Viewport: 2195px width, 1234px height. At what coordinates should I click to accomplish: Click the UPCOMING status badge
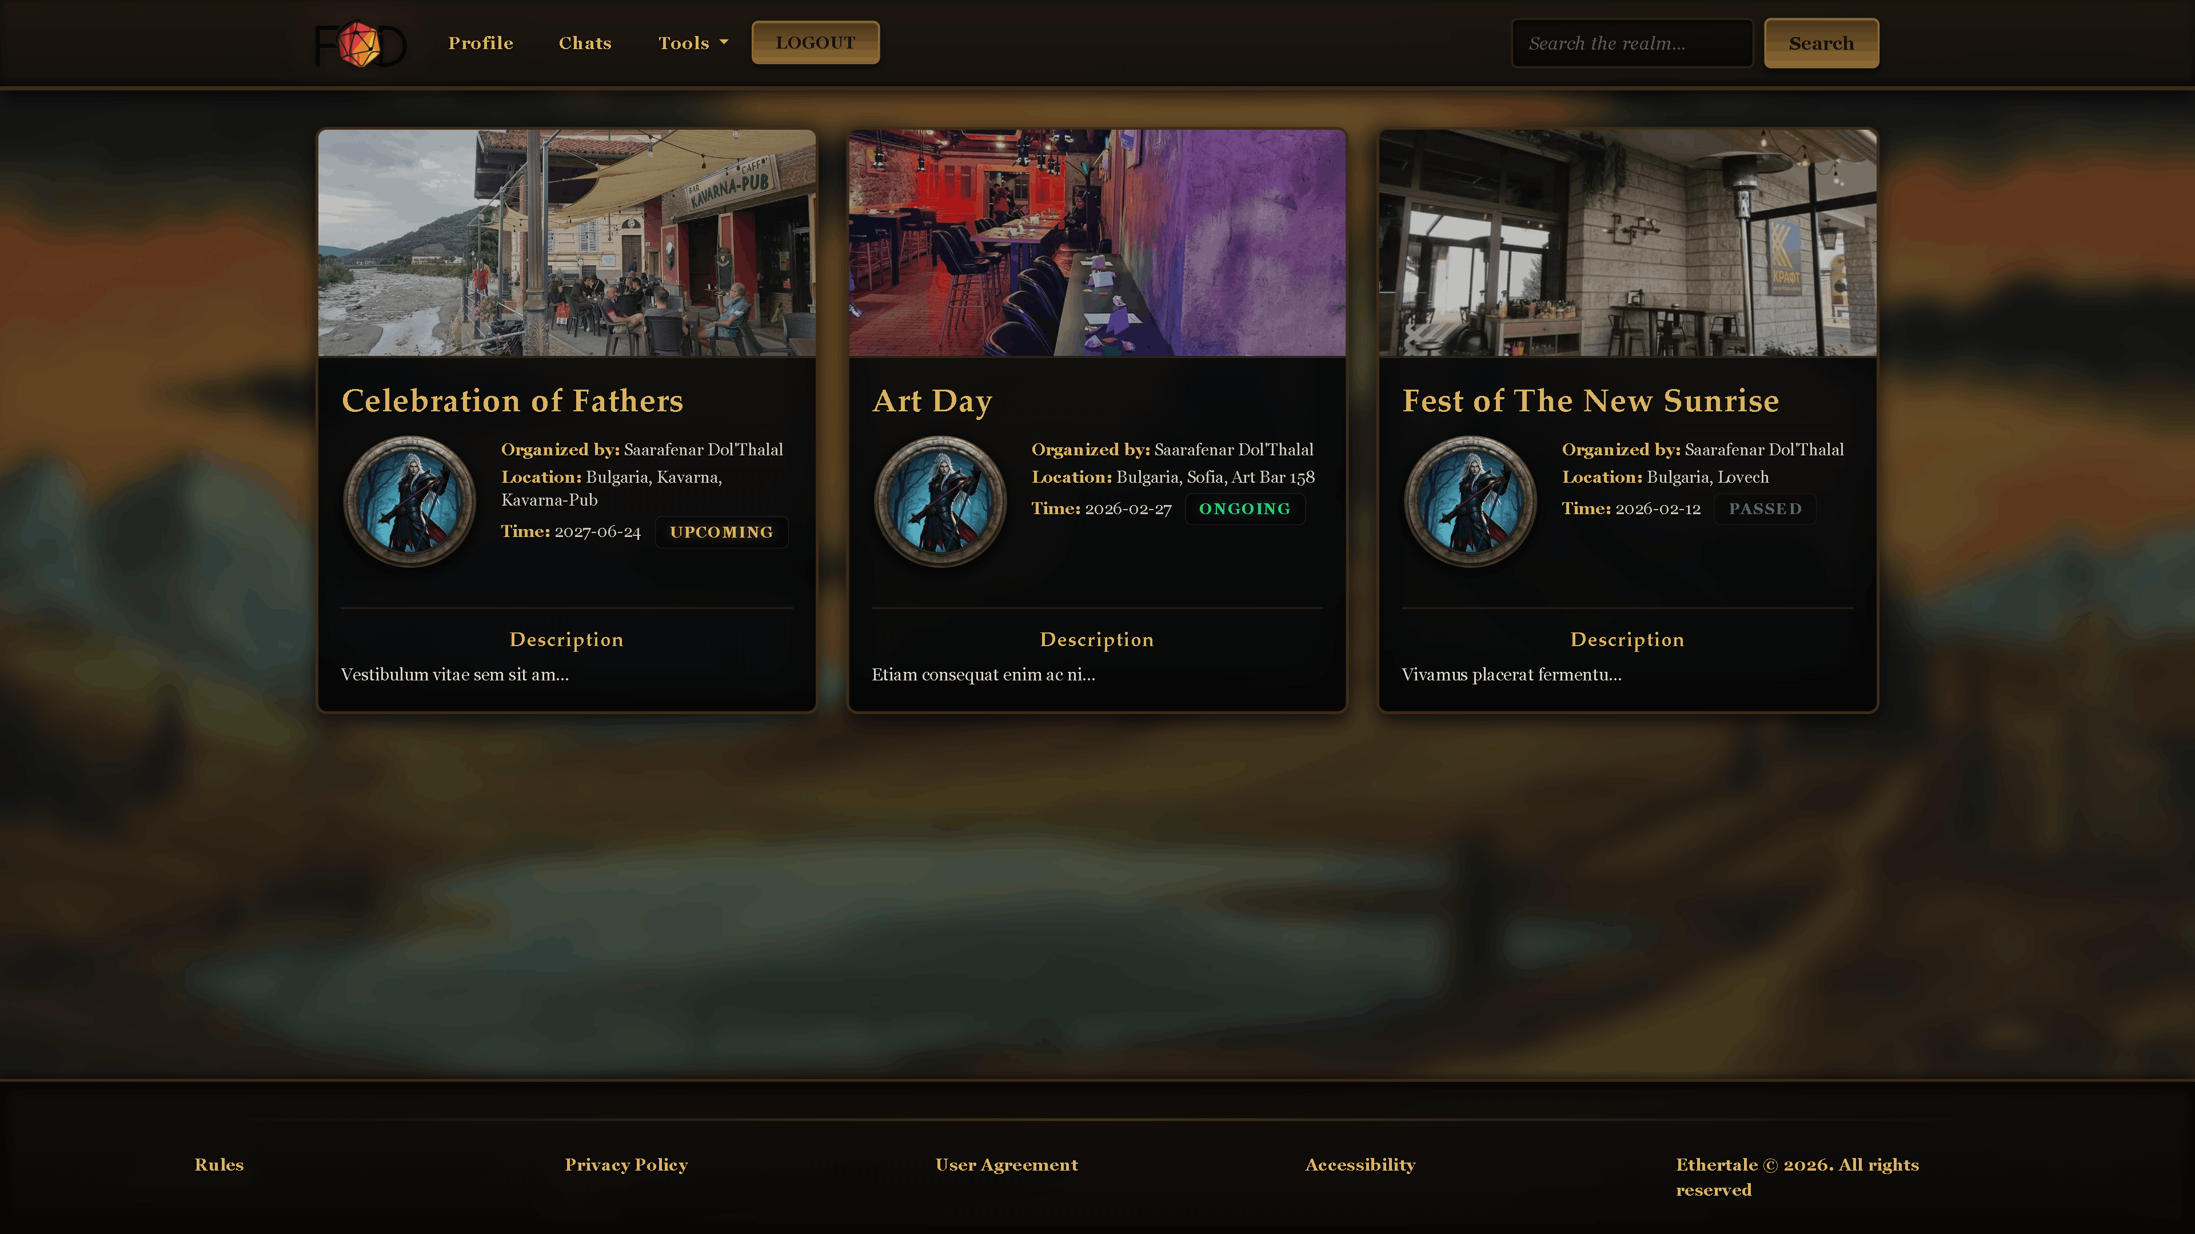pos(721,531)
